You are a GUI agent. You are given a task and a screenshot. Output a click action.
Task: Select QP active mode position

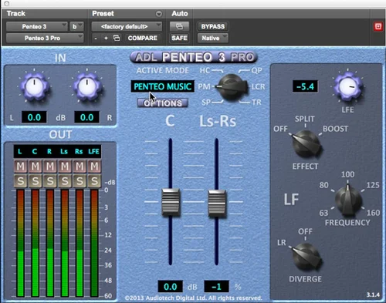(256, 70)
